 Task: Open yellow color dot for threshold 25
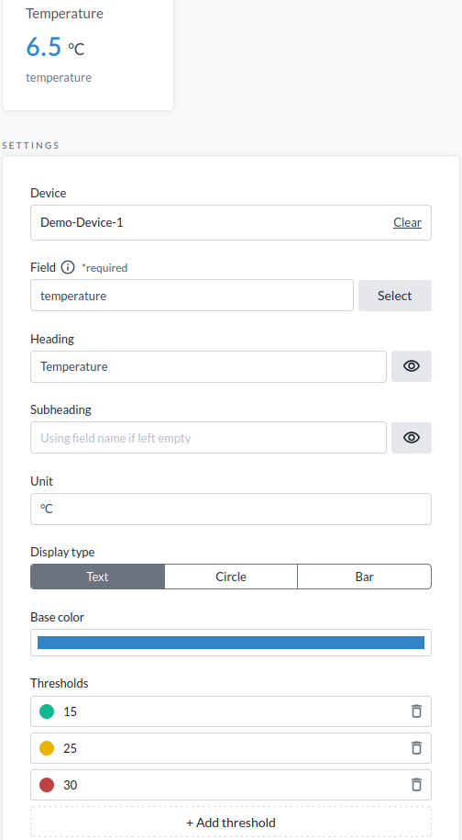(47, 748)
